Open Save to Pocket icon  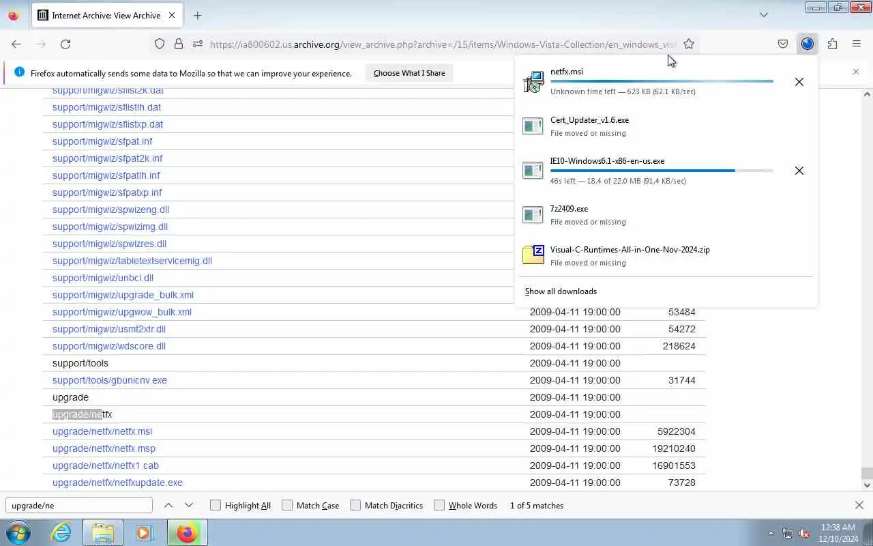[x=783, y=44]
